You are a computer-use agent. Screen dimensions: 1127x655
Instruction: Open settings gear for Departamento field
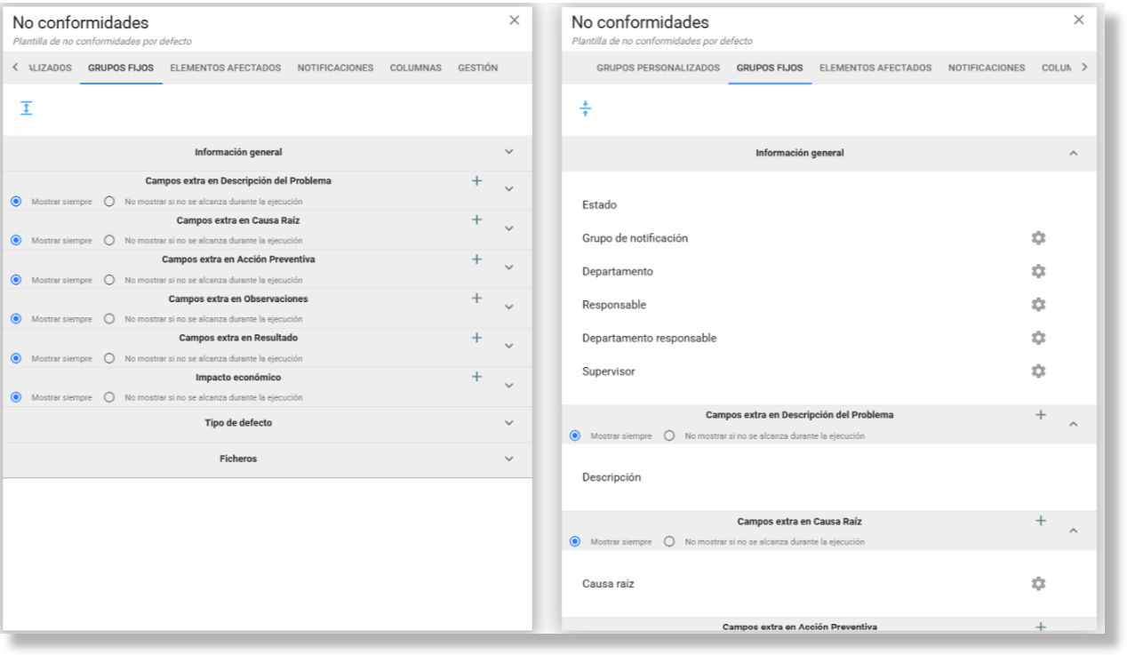[x=1037, y=271]
